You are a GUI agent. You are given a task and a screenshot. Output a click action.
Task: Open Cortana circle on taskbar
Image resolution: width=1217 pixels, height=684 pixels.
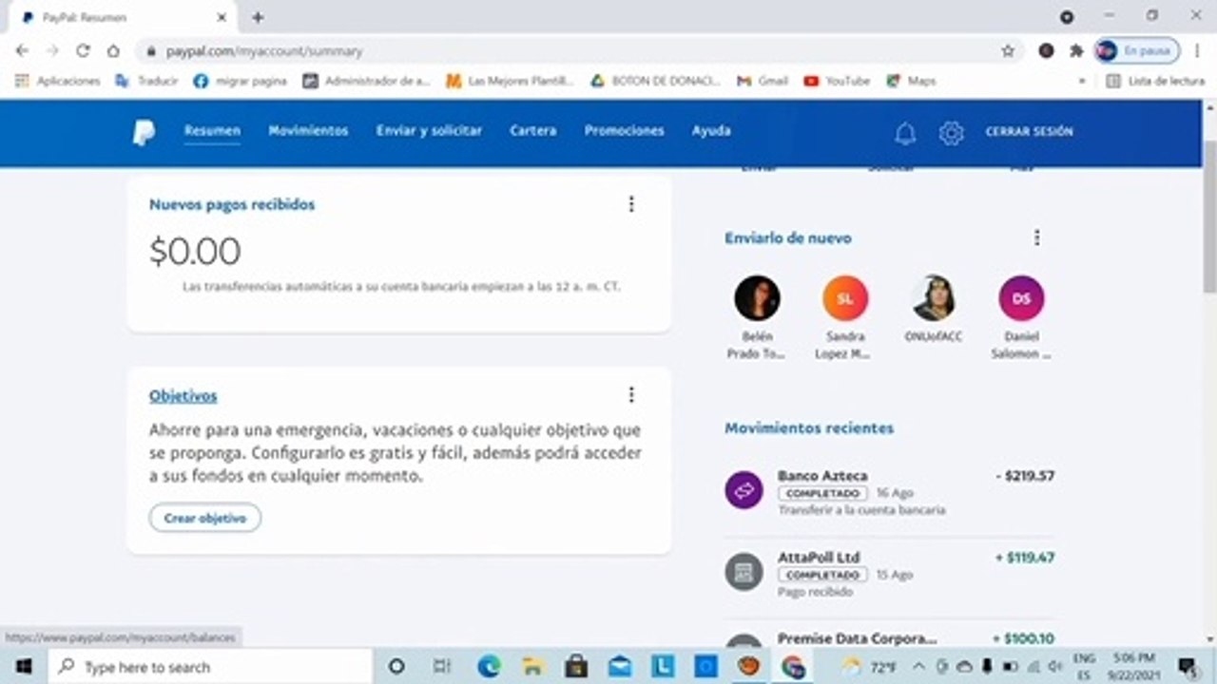(x=397, y=667)
